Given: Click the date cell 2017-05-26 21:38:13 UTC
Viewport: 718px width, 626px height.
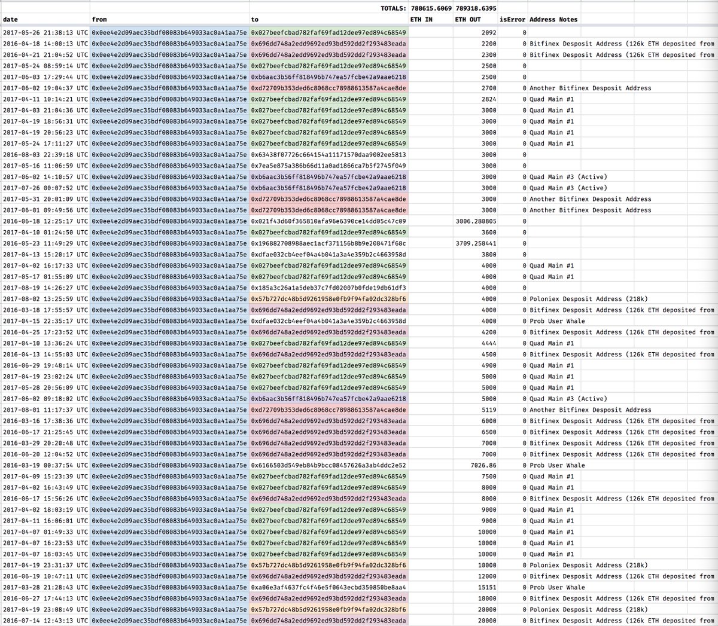Looking at the screenshot, I should [x=45, y=32].
